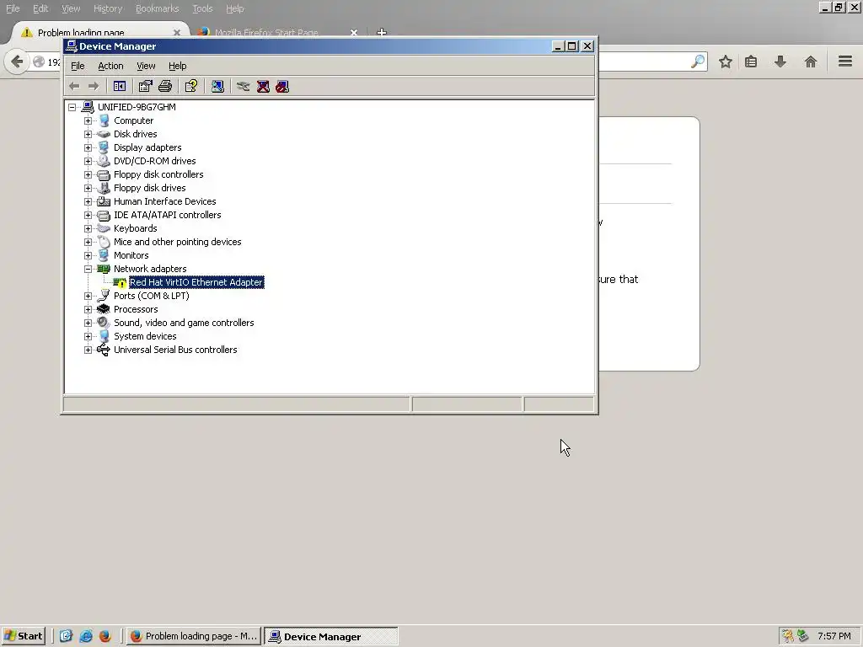This screenshot has height=647, width=863.
Task: Expand the System devices category
Action: coord(88,336)
